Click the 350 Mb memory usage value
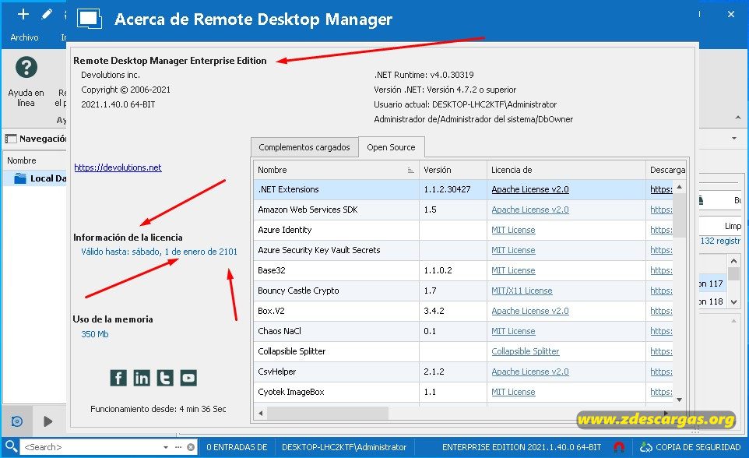Viewport: 749px width, 458px height. 94,334
